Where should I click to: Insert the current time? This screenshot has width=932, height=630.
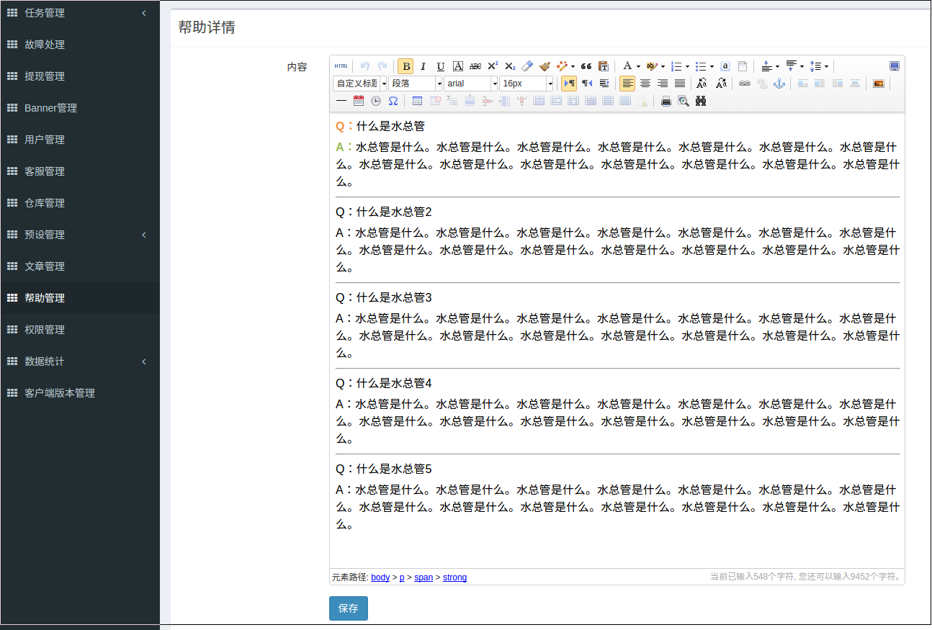click(376, 101)
